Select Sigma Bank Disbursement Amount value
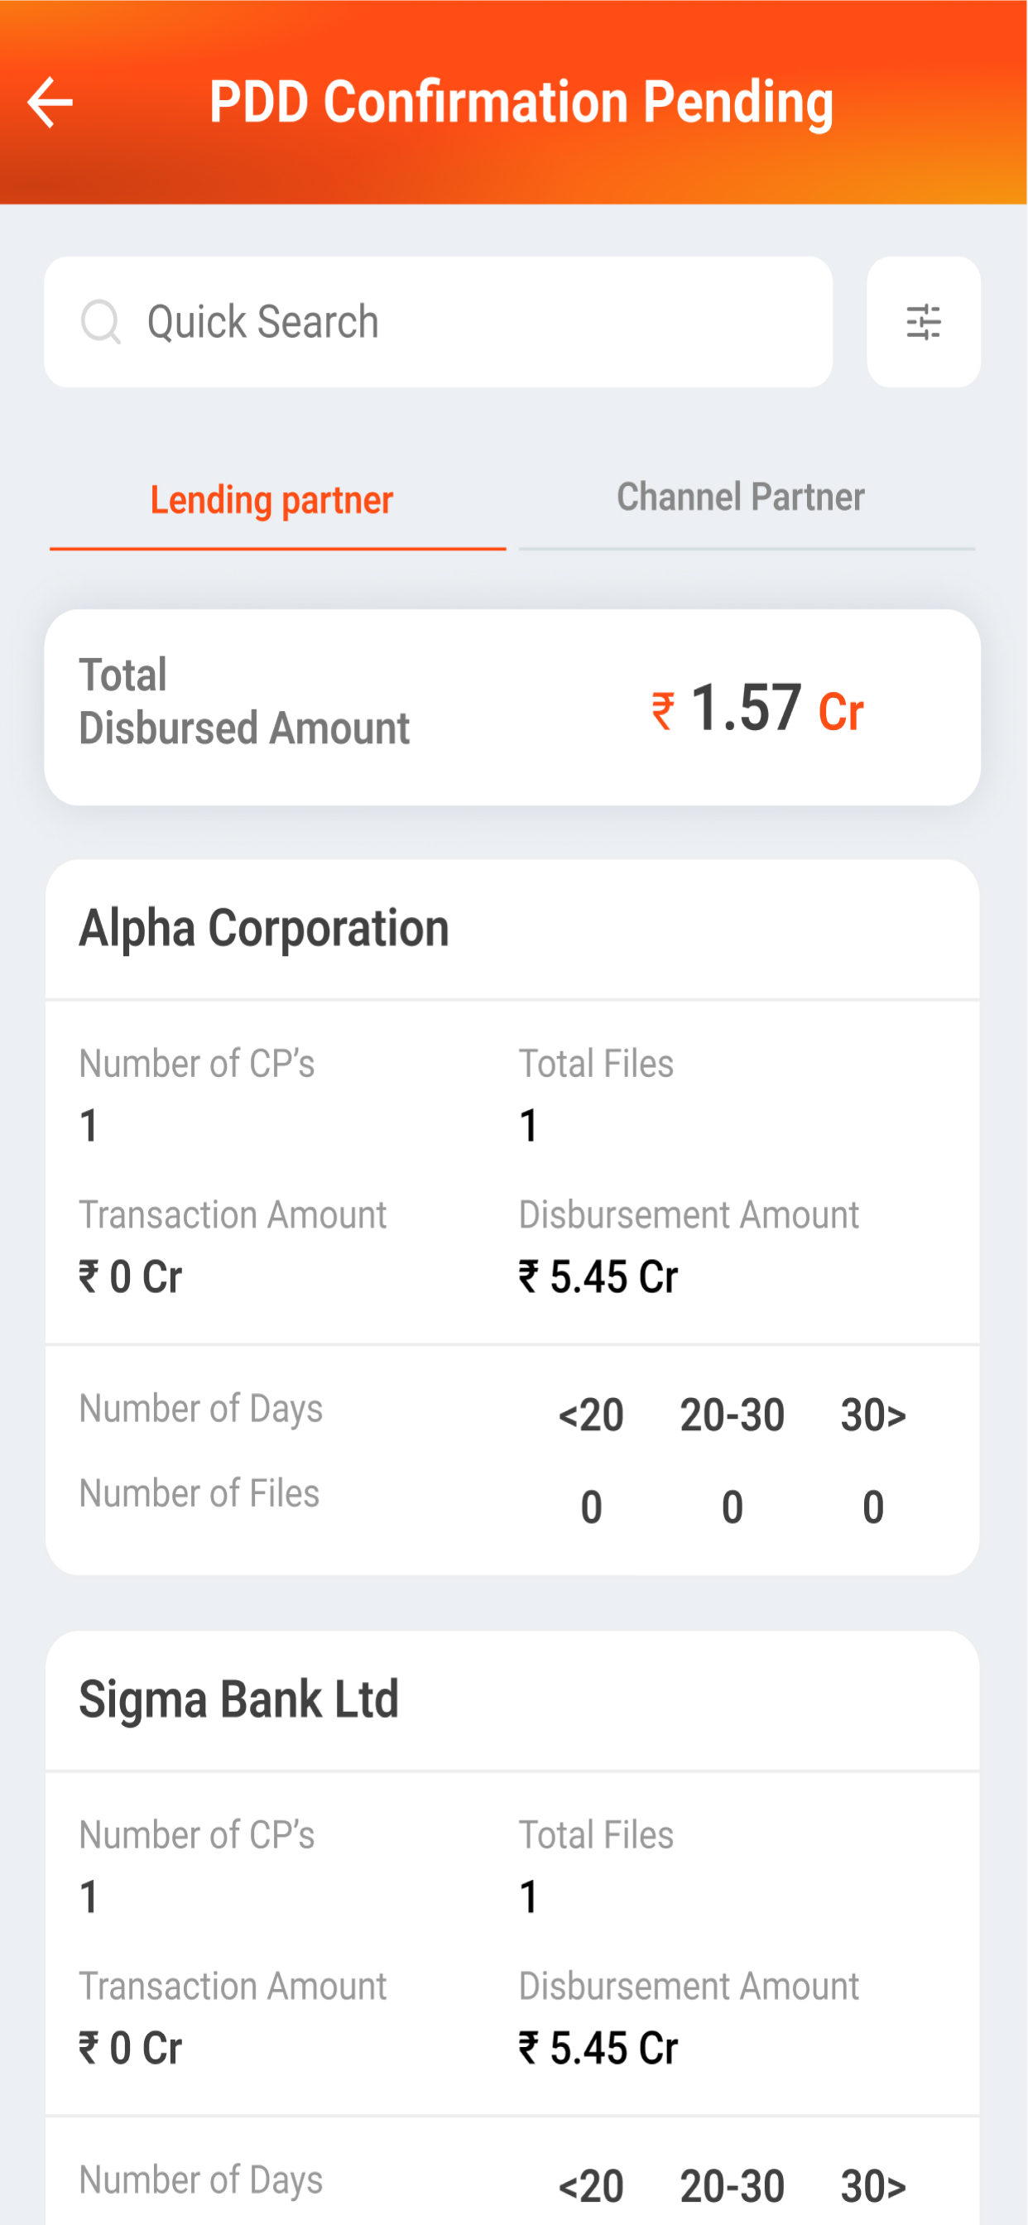This screenshot has width=1028, height=2225. click(x=598, y=2048)
